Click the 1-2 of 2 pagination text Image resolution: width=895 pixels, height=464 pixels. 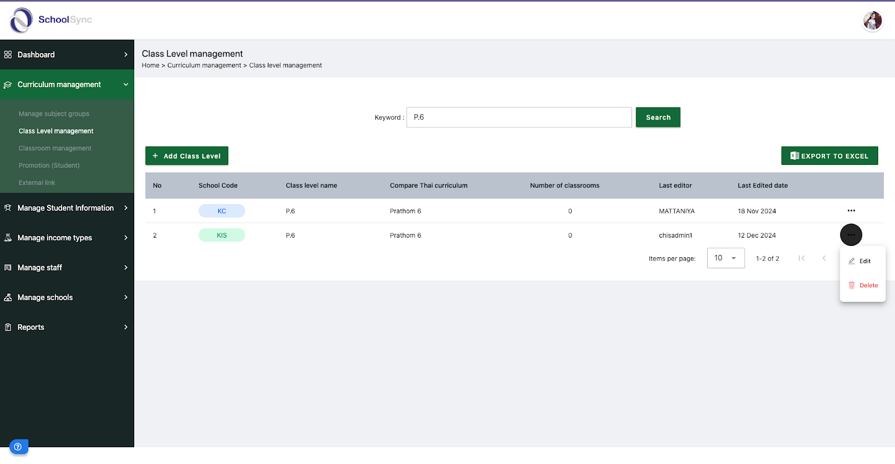[x=767, y=258]
